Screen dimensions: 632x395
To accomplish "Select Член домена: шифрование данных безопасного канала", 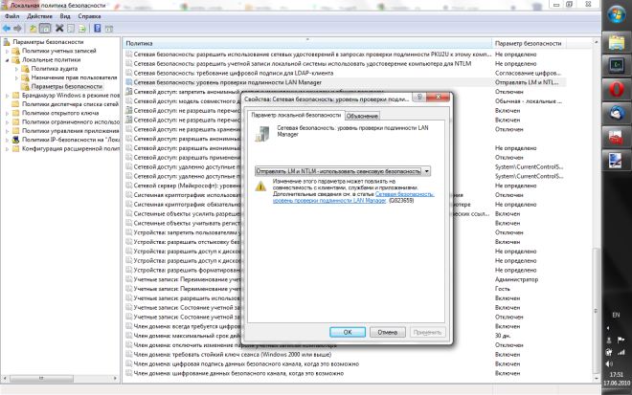I will (238, 374).
